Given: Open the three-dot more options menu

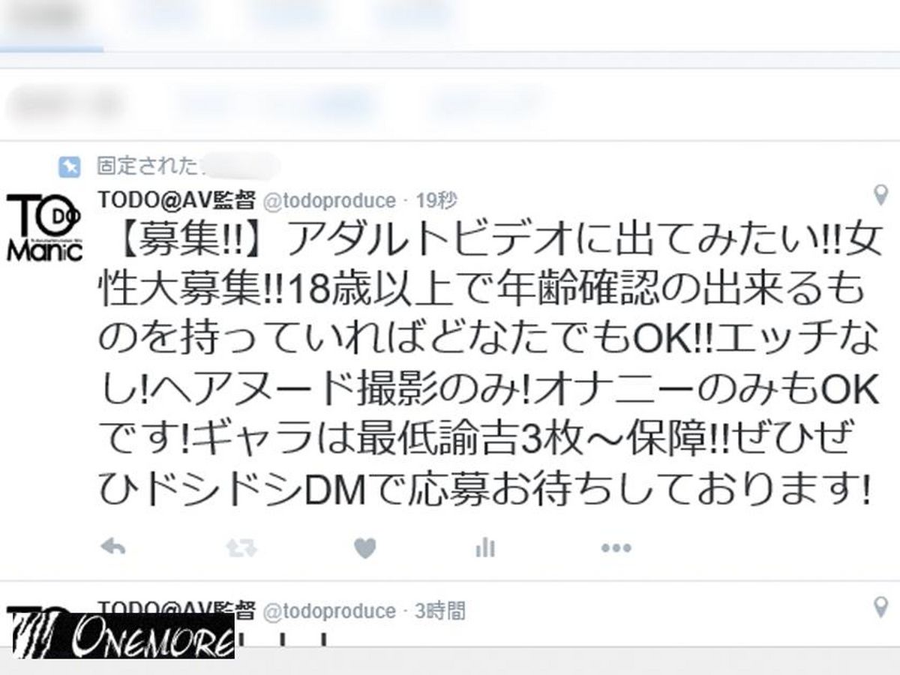Looking at the screenshot, I should (x=616, y=548).
